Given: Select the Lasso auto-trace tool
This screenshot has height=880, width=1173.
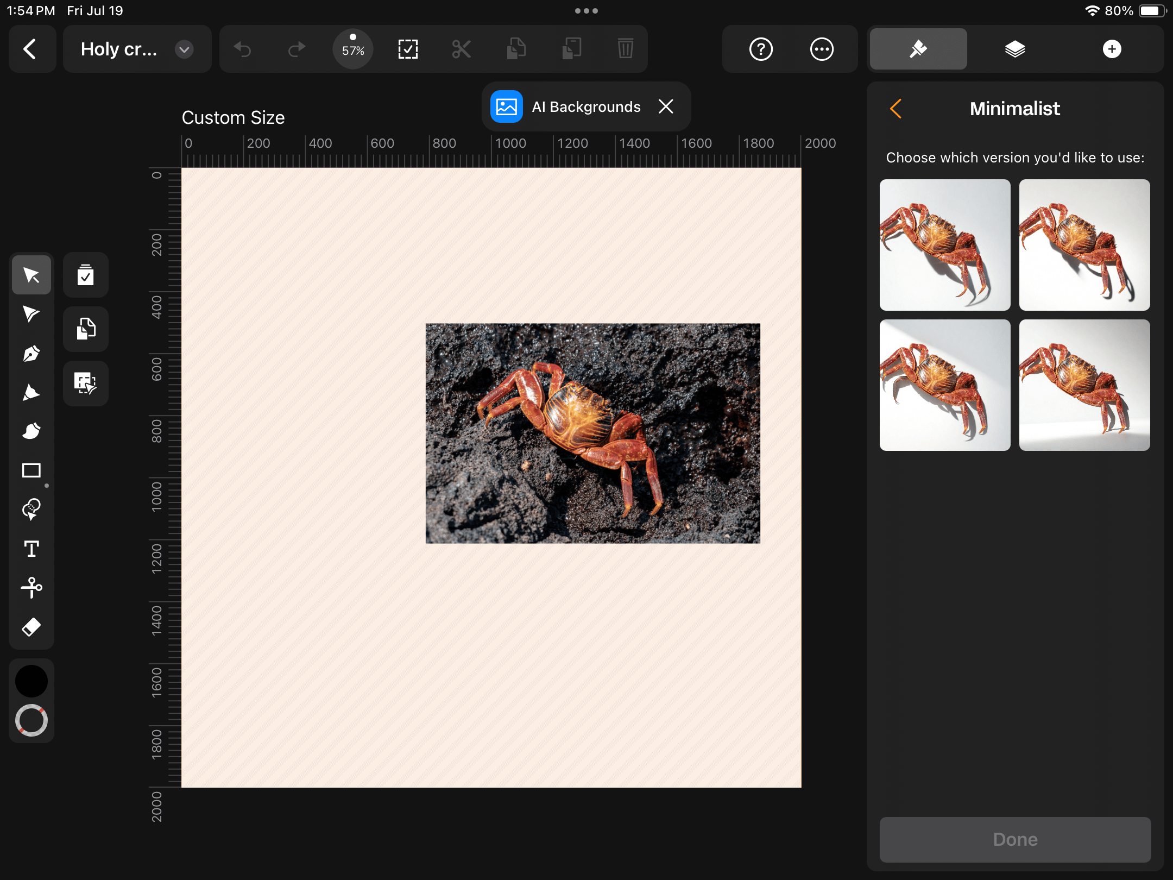Looking at the screenshot, I should [x=31, y=510].
